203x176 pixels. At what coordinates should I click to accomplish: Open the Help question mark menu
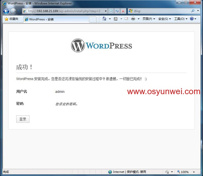tap(193, 19)
